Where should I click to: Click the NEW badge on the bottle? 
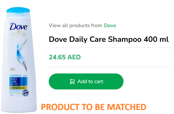click(x=13, y=69)
